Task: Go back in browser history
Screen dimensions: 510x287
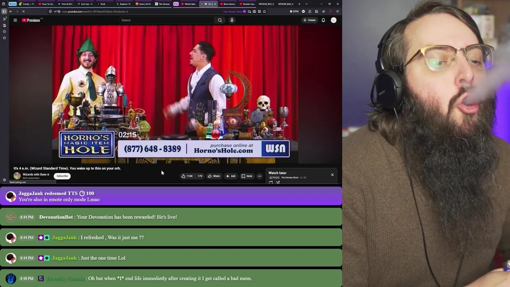Action: point(11,11)
